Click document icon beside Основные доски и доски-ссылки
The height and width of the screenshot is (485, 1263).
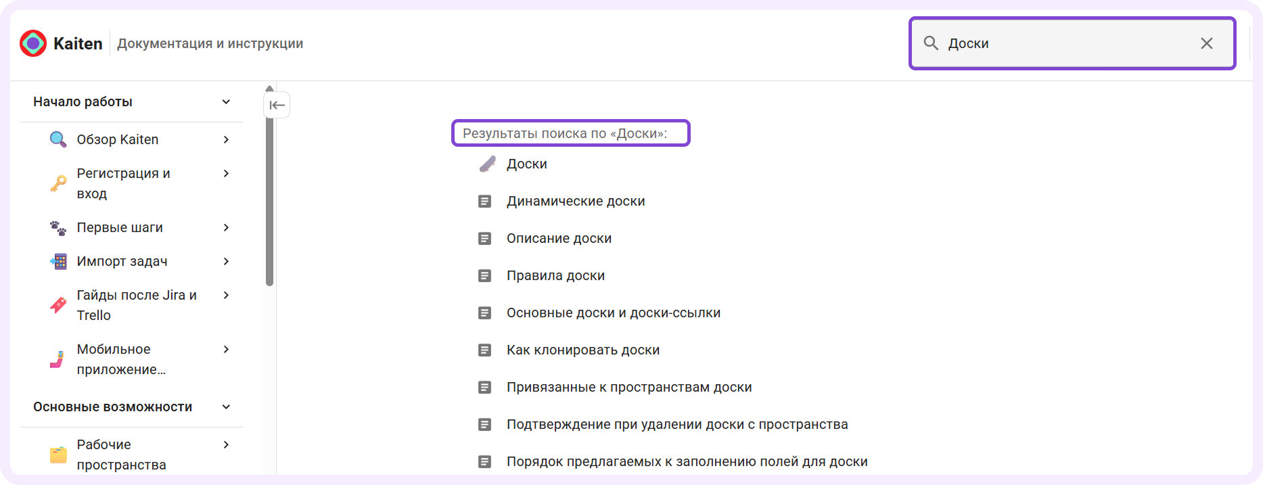tap(484, 313)
